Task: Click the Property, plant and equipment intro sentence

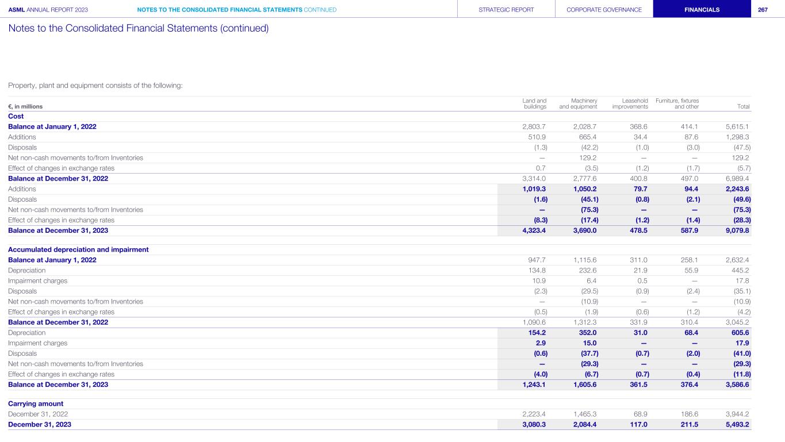Action: pos(95,86)
